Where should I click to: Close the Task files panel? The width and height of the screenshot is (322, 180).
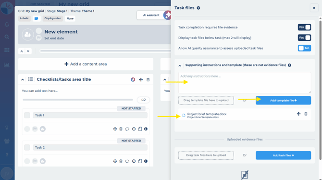(314, 8)
